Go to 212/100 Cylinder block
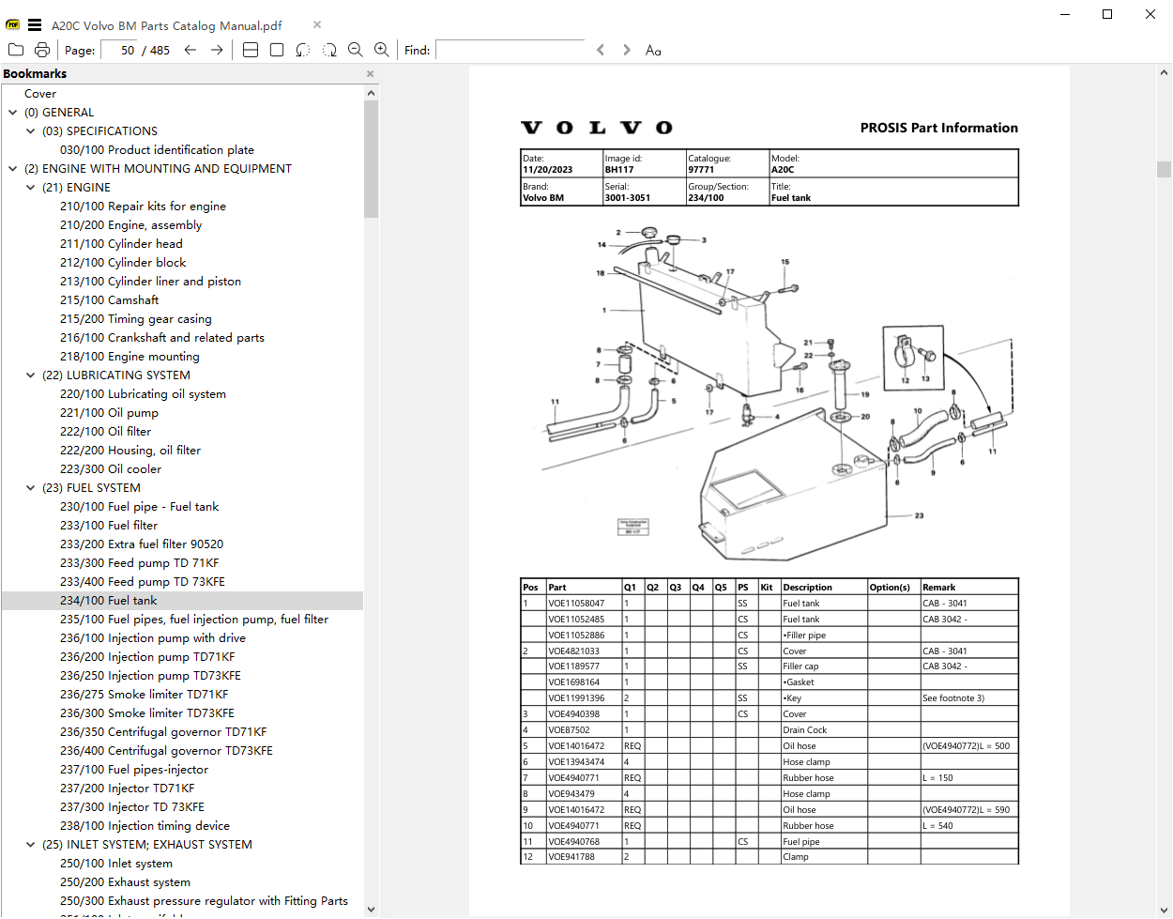The width and height of the screenshot is (1173, 919). (123, 262)
